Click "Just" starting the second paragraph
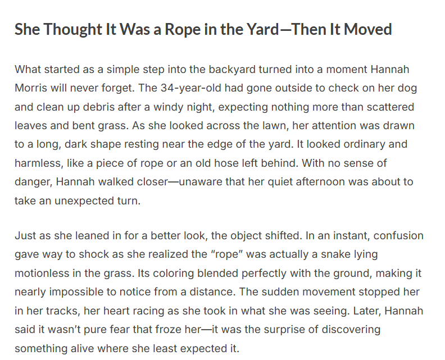This screenshot has width=445, height=360. 24,235
